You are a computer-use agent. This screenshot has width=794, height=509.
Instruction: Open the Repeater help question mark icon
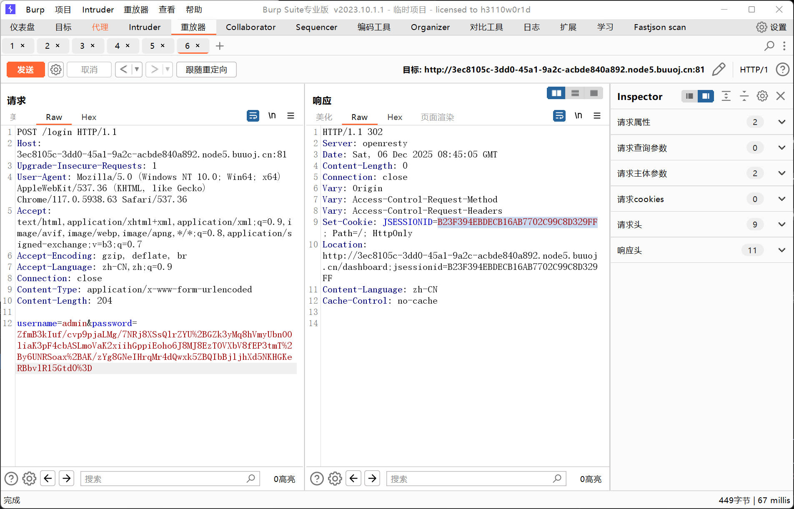782,70
